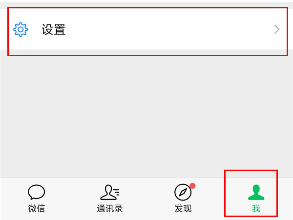The height and width of the screenshot is (220, 293).
Task: Tap the gray divider strip above 设置
Action: (x=146, y=5)
